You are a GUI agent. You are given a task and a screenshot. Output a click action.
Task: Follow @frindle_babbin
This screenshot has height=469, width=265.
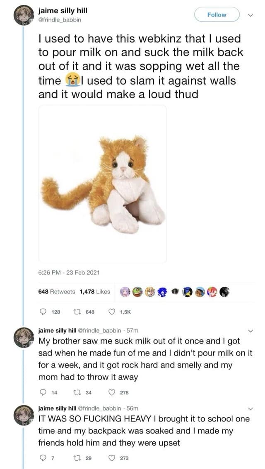tap(216, 15)
